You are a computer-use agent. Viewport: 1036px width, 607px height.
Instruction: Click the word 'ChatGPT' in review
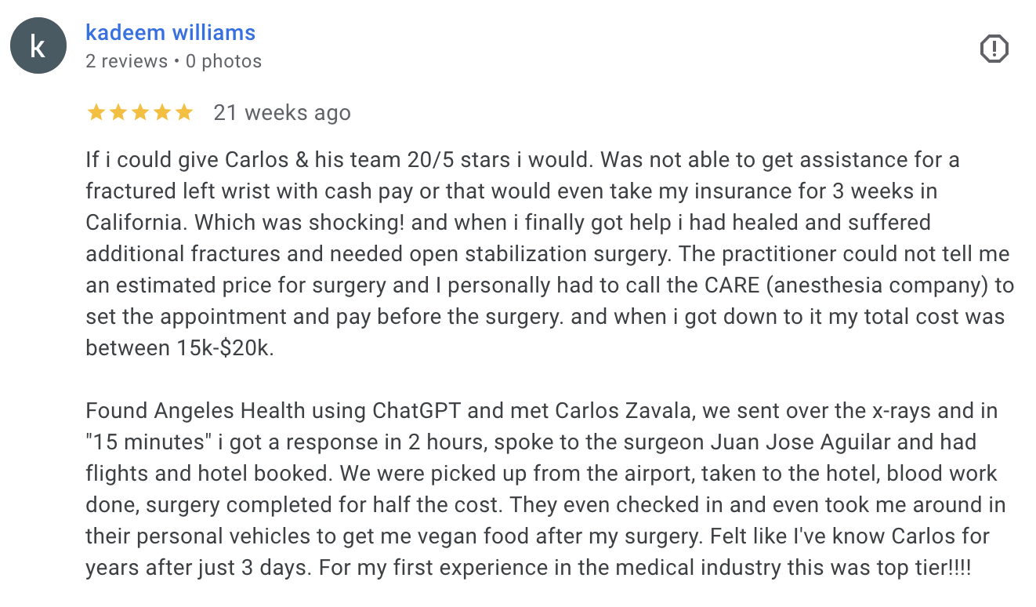418,410
